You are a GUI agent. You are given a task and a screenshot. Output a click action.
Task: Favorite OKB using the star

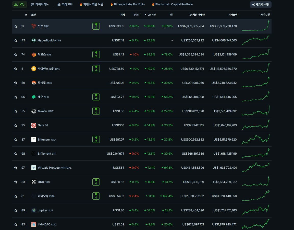pos(16,182)
